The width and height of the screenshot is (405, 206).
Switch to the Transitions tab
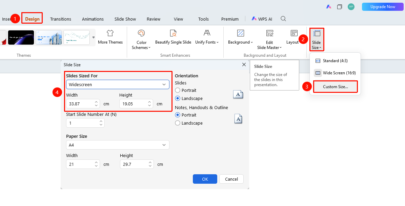coord(61,19)
